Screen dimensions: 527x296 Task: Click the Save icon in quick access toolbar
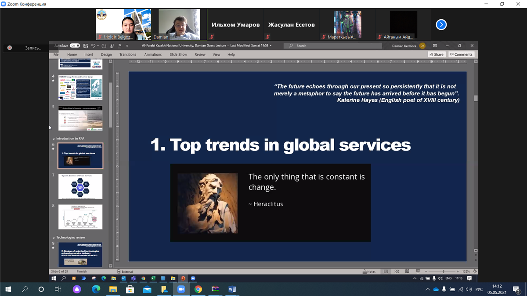click(x=86, y=46)
